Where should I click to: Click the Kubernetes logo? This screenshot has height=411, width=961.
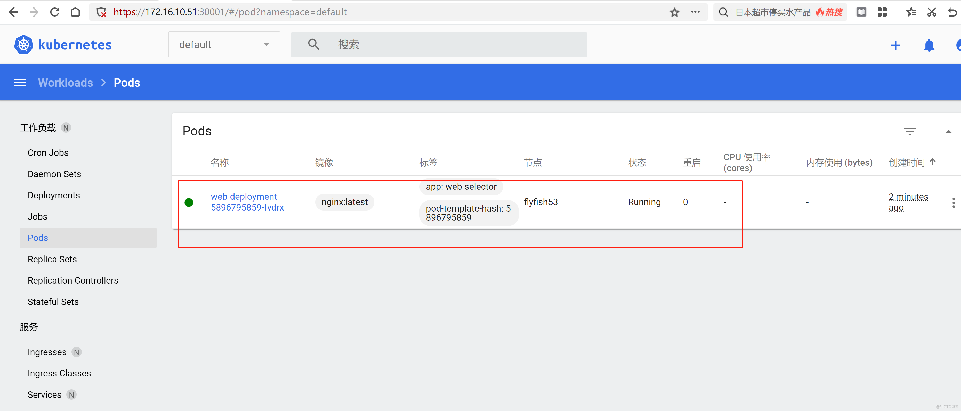tap(23, 44)
